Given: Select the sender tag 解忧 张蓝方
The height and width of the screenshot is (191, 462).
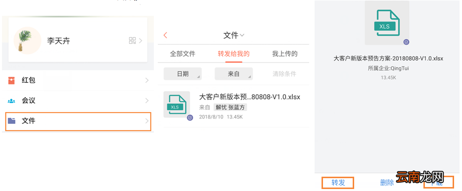Looking at the screenshot, I should [x=230, y=108].
